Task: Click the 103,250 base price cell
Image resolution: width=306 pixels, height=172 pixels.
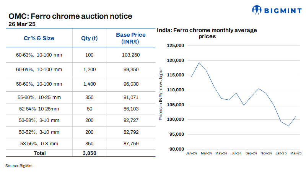Action: pyautogui.click(x=131, y=55)
